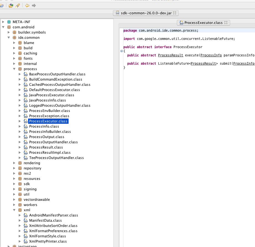Collapse the method fold marker in editor

[121, 51]
